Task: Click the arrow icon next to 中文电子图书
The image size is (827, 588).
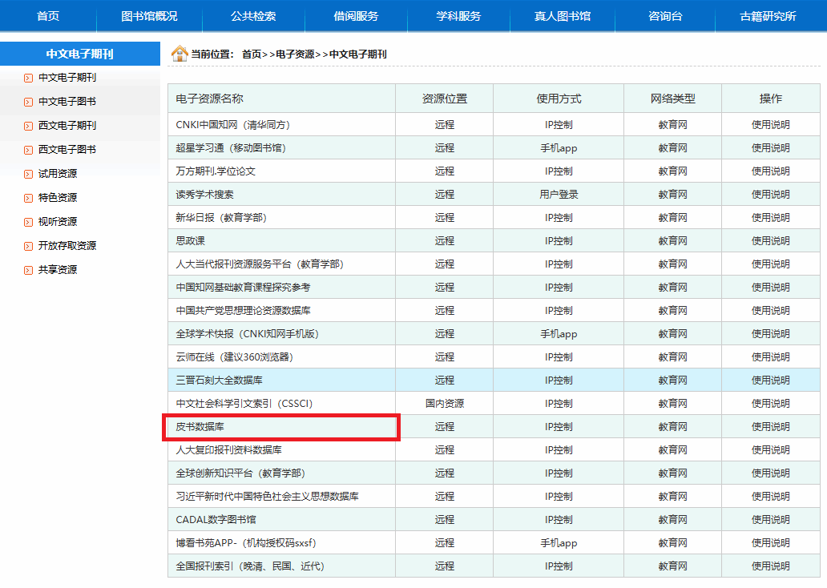Action: tap(29, 102)
